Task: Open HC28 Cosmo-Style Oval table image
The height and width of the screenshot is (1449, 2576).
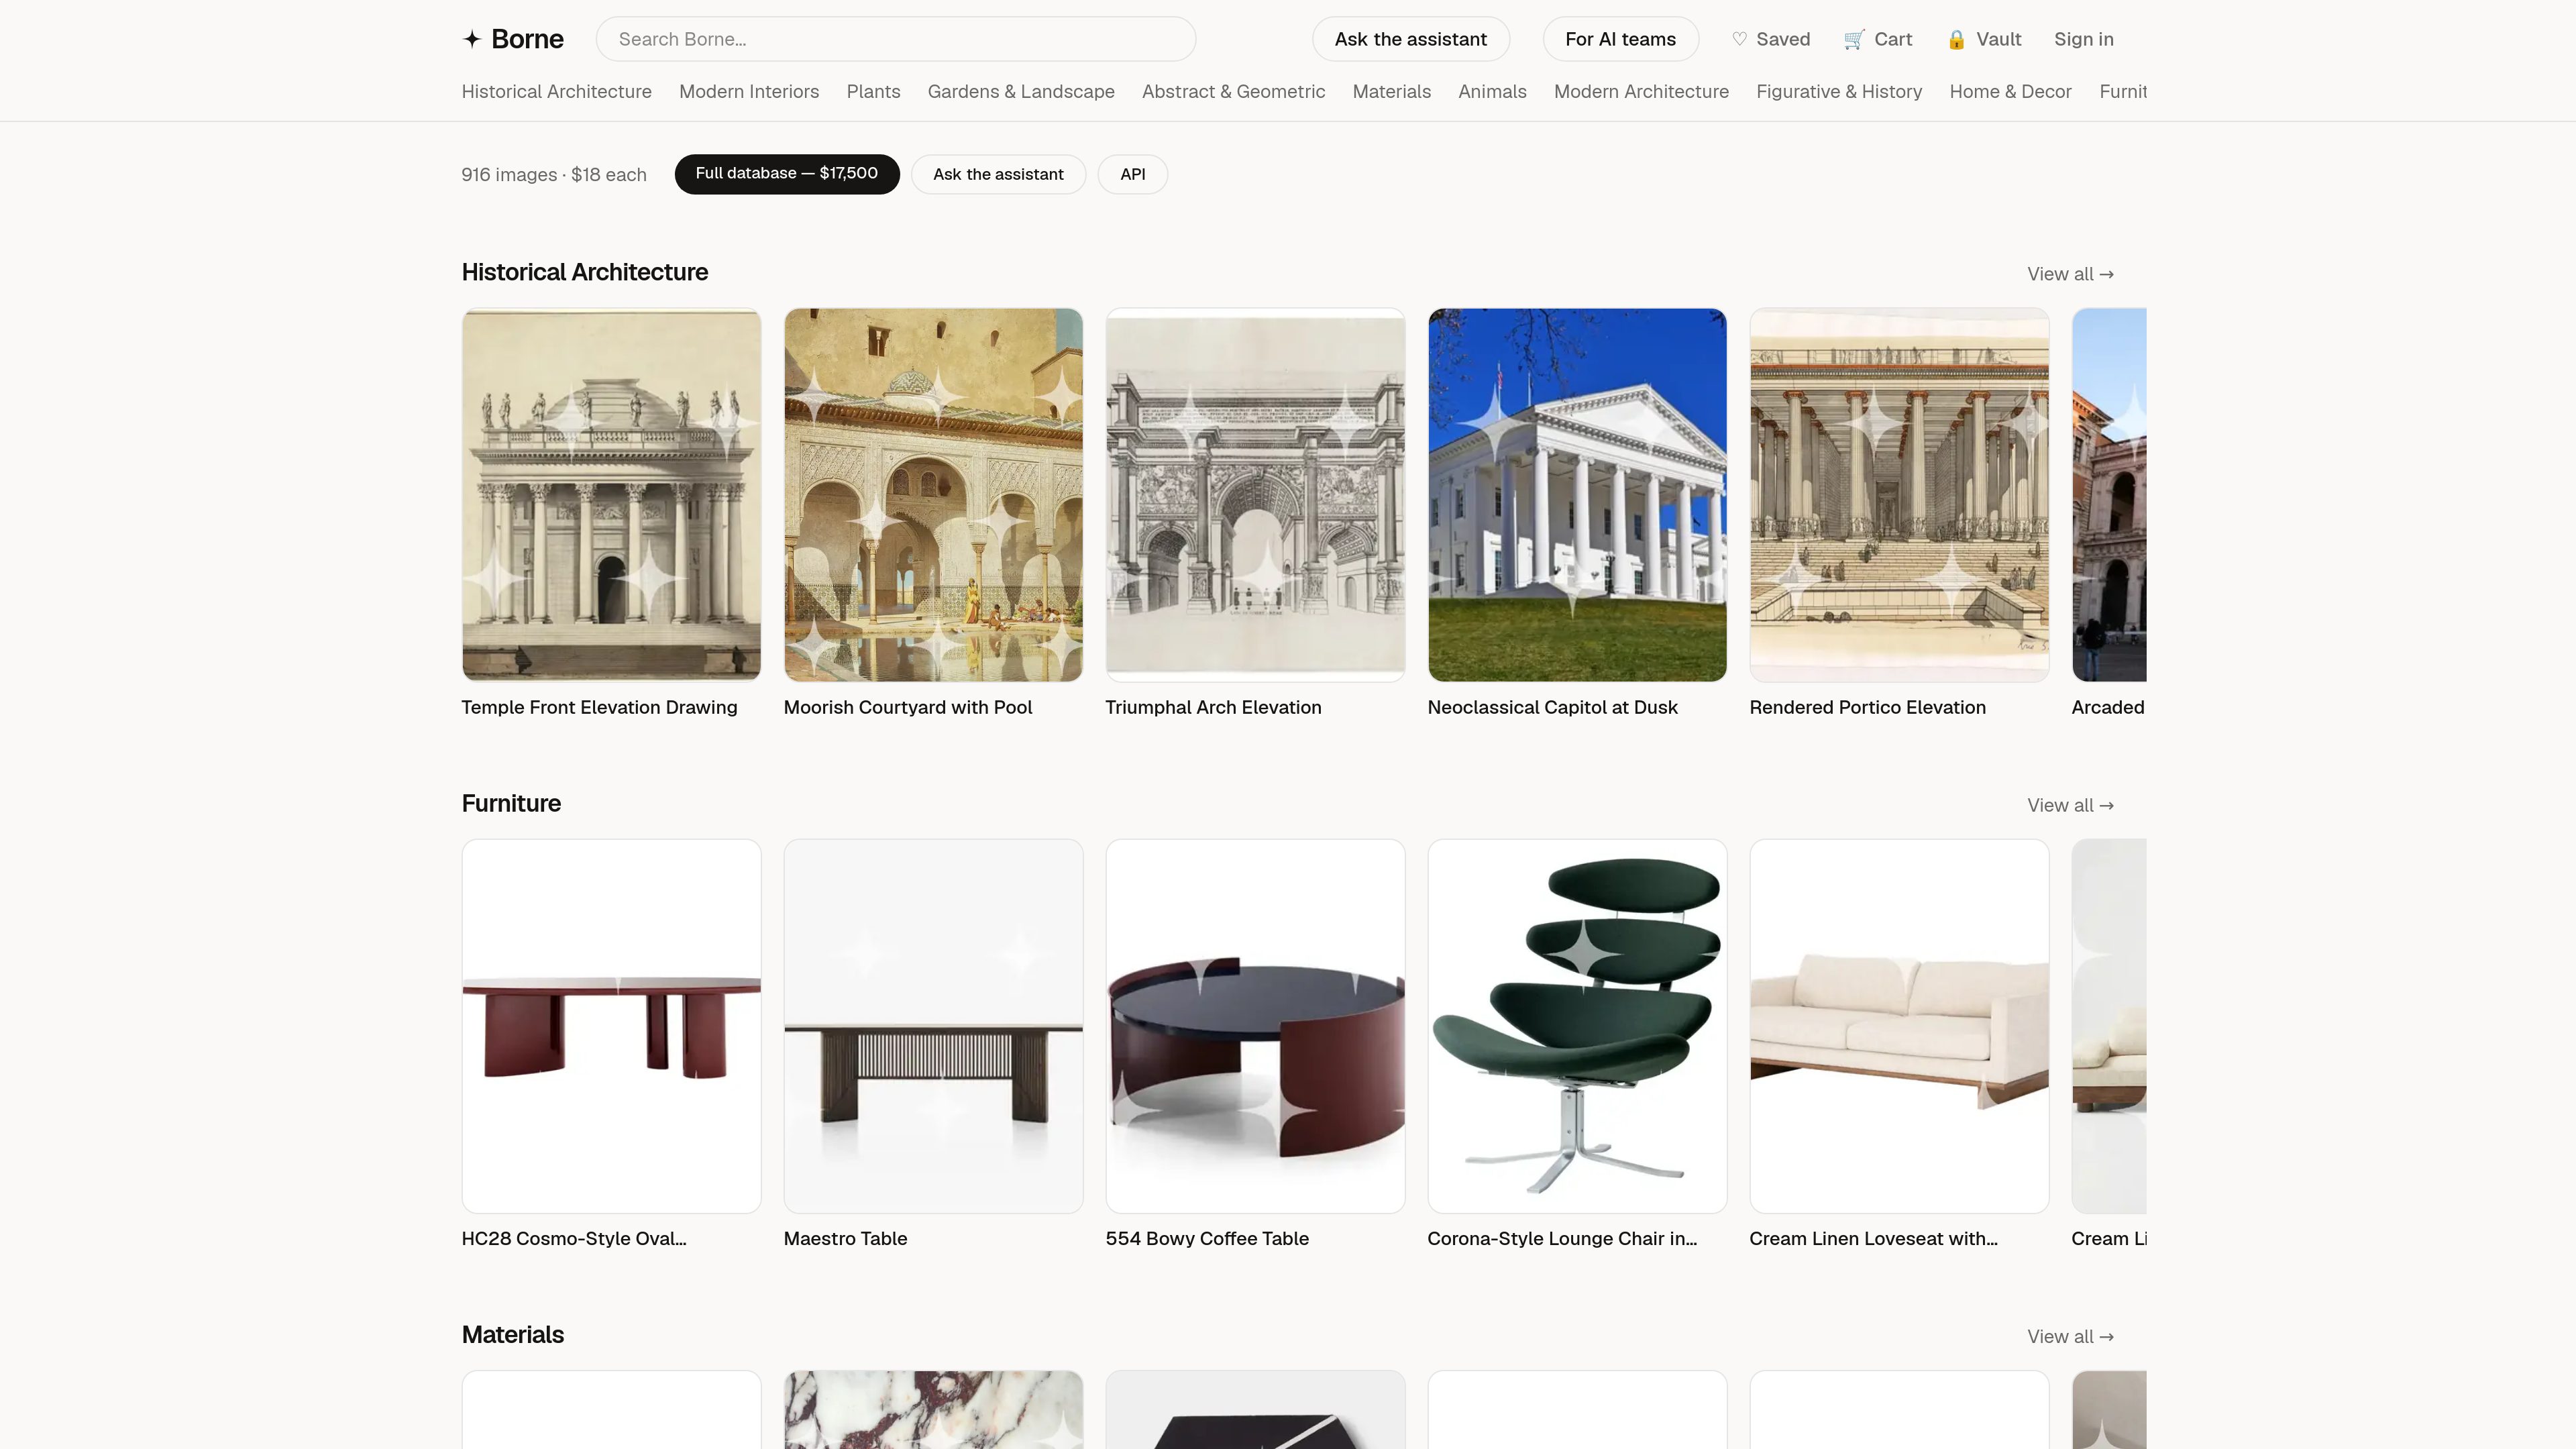Action: (611, 1026)
